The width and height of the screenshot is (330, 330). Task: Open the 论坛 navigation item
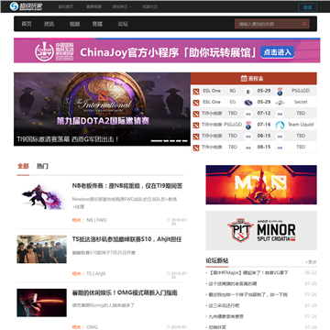tap(123, 24)
